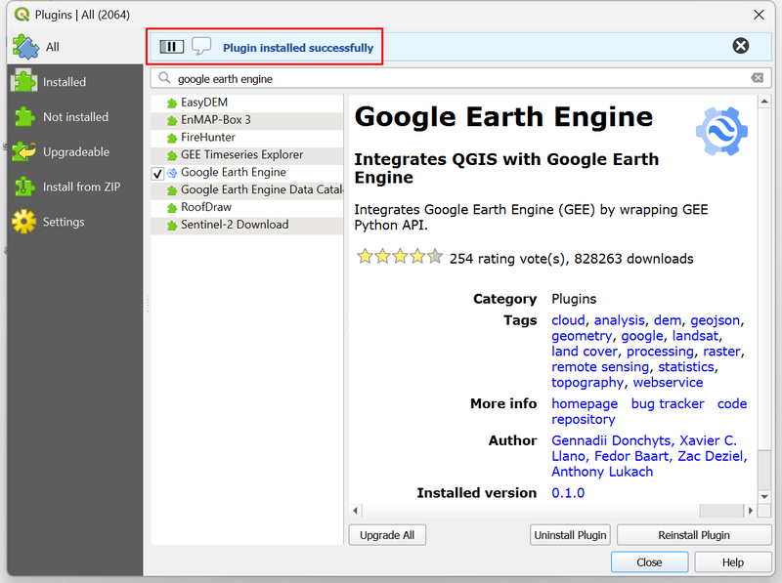Screen dimensions: 782x583
Task: Open the 'topography' tag link
Action: [x=587, y=383]
